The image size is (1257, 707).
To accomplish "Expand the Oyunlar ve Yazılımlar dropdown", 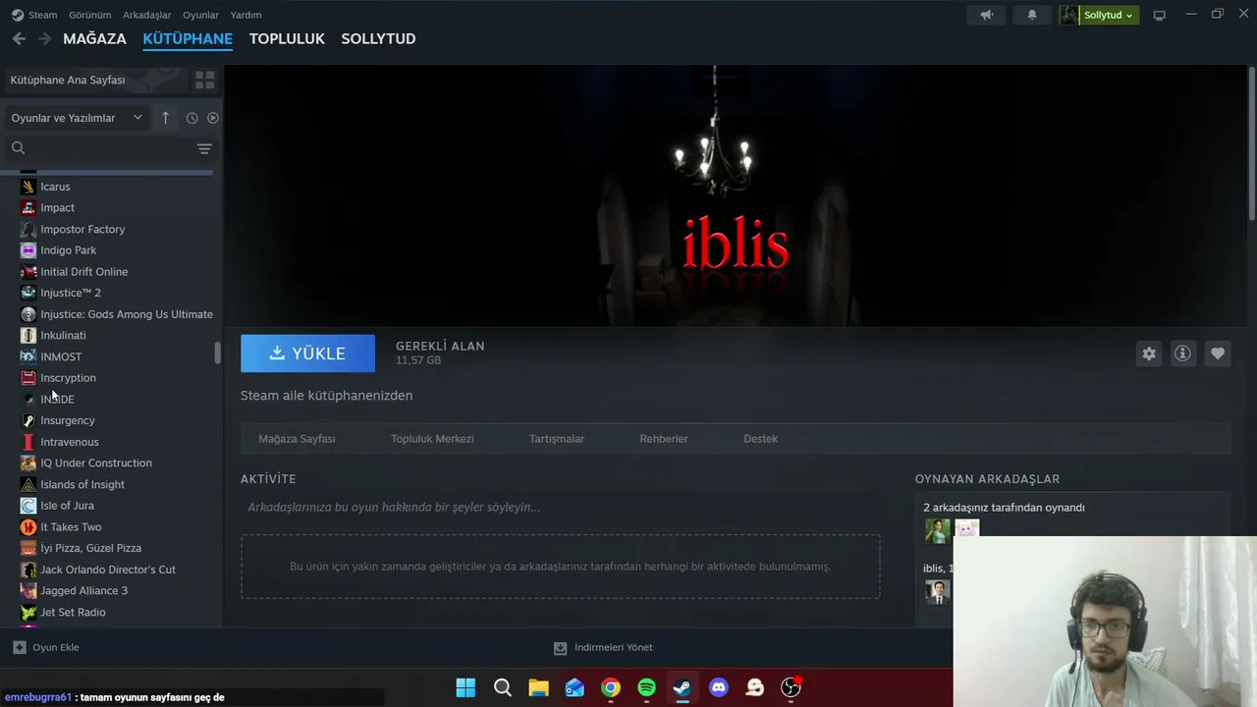I will click(77, 118).
